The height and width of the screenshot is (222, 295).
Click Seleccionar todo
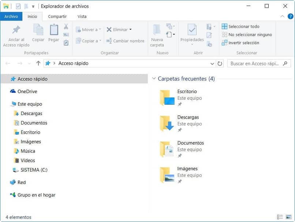pos(240,26)
